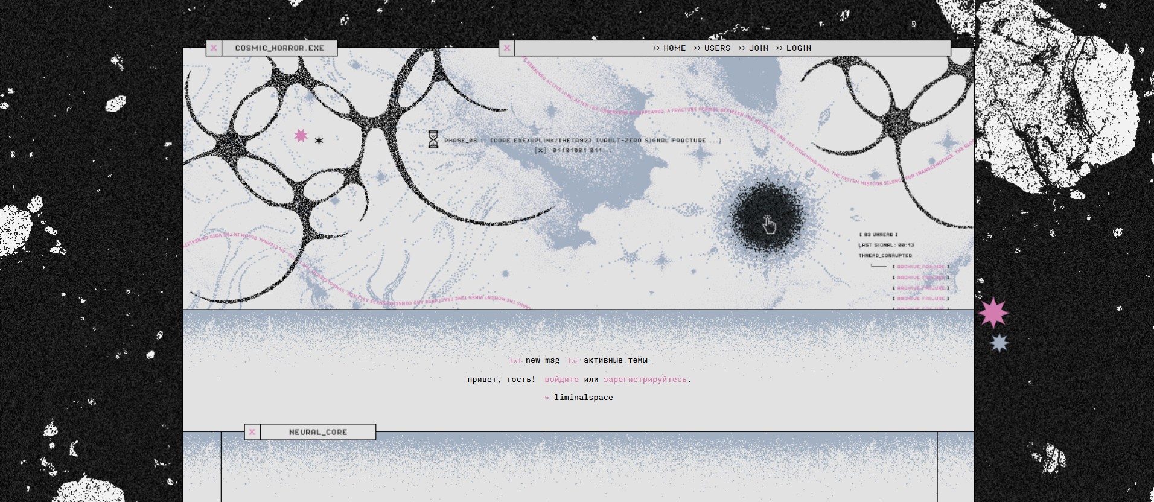
Task: Click the large pink star on the right edge
Action: pos(993,313)
